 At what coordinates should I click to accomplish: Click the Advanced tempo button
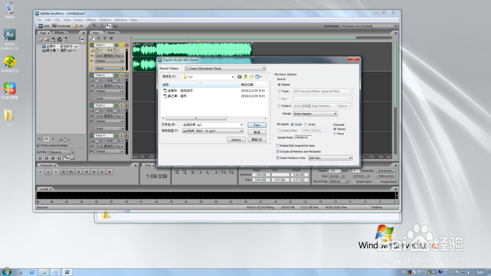386,171
